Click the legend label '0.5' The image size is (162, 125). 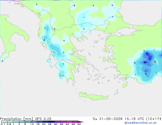[9, 124]
